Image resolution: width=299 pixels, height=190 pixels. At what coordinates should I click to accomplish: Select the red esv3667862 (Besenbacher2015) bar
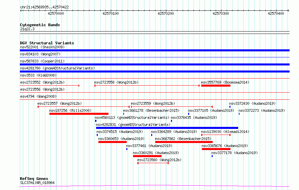184,142
